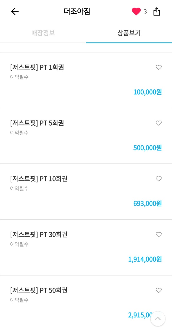This screenshot has height=329, width=172.
Task: Toggle wishlist heart for PT 50회권
Action: [159, 290]
